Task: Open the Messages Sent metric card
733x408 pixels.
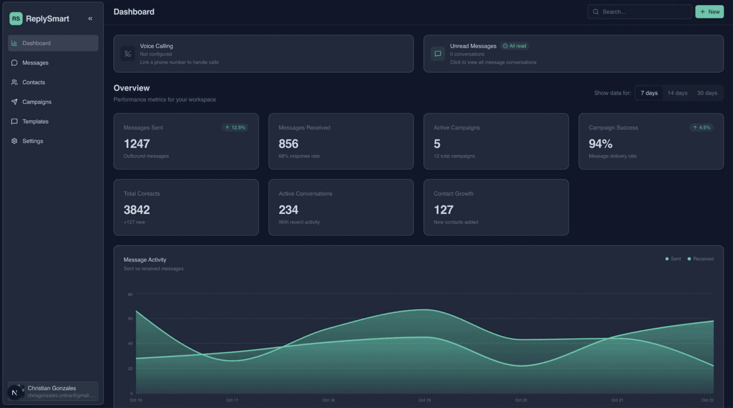Action: pos(186,141)
